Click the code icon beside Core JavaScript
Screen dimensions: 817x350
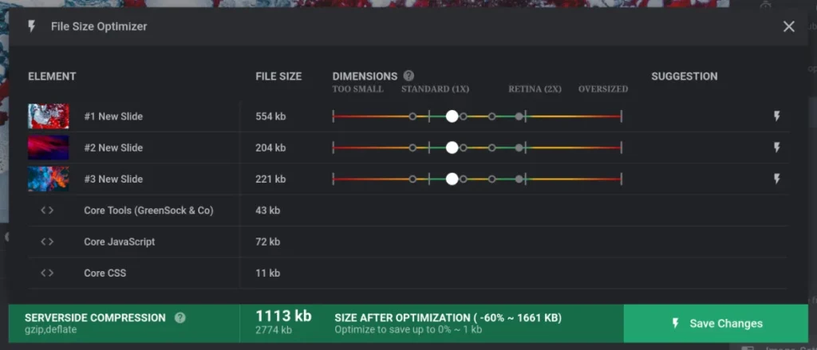47,242
